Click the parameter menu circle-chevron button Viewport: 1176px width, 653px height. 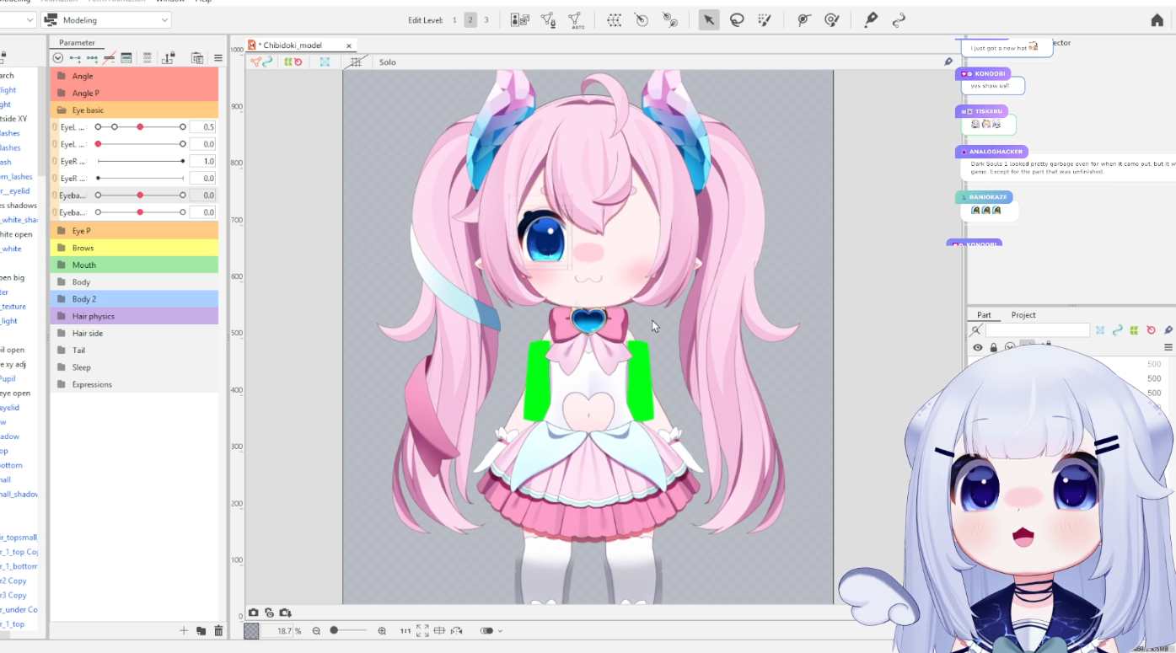(58, 58)
